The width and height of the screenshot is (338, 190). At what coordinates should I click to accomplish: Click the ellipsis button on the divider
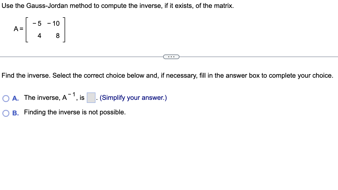point(171,56)
